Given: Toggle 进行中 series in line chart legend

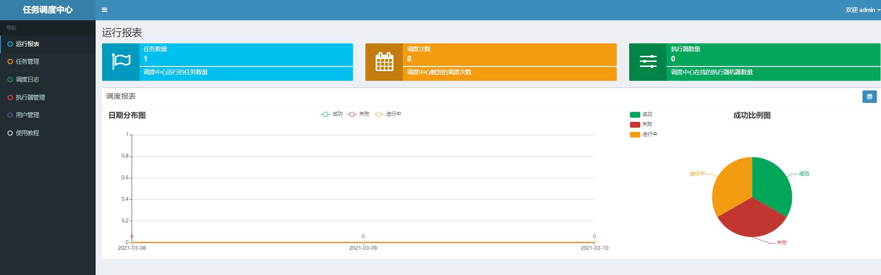Looking at the screenshot, I should [388, 114].
